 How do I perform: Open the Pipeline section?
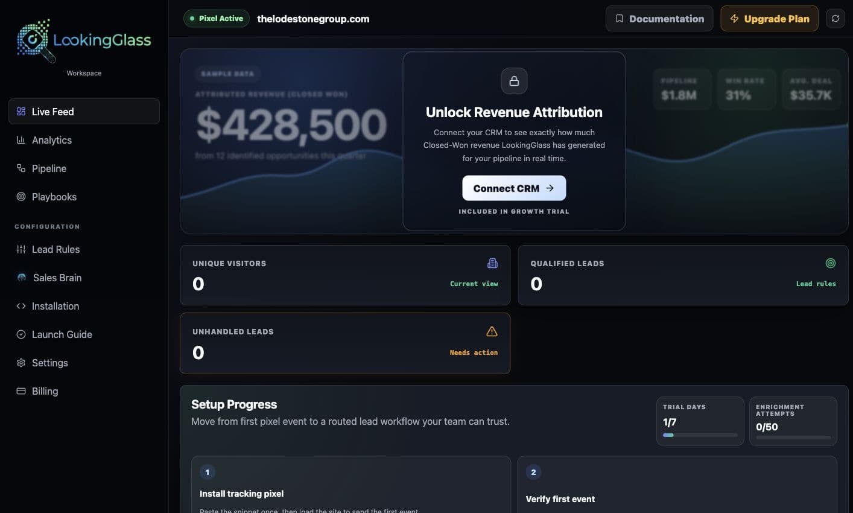[x=84, y=168]
